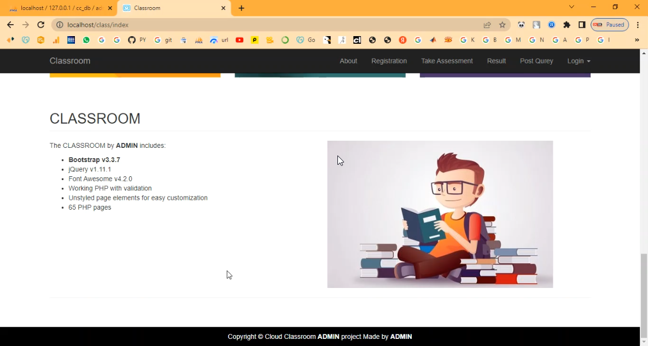
Task: Click the address bar showing localhost/class/index
Action: tap(273, 25)
